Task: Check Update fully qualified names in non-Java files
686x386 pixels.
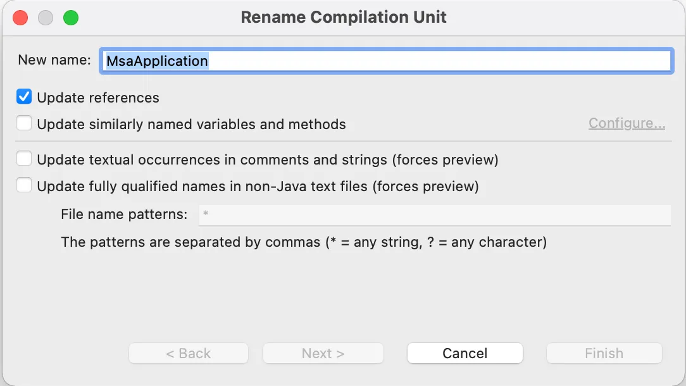Action: (24, 186)
